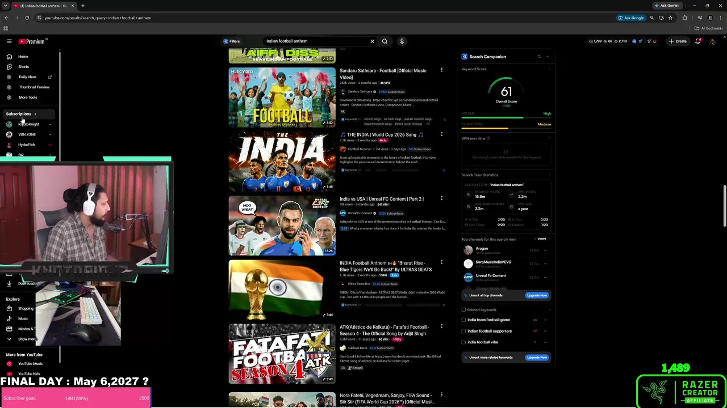Screen dimensions: 727x408
Task: Tick the Related keywords select-all checkbox
Action: [463, 310]
